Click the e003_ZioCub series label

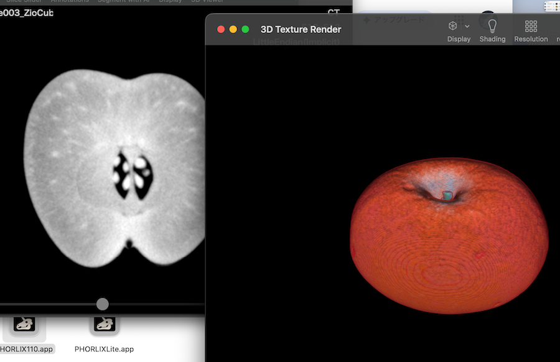coord(26,13)
